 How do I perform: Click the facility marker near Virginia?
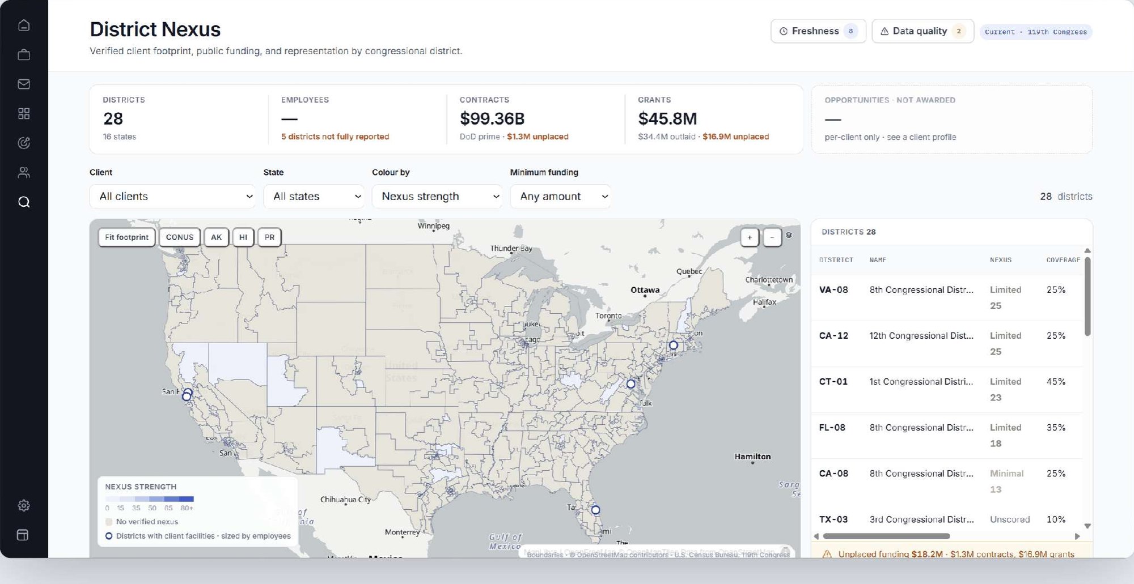point(631,384)
